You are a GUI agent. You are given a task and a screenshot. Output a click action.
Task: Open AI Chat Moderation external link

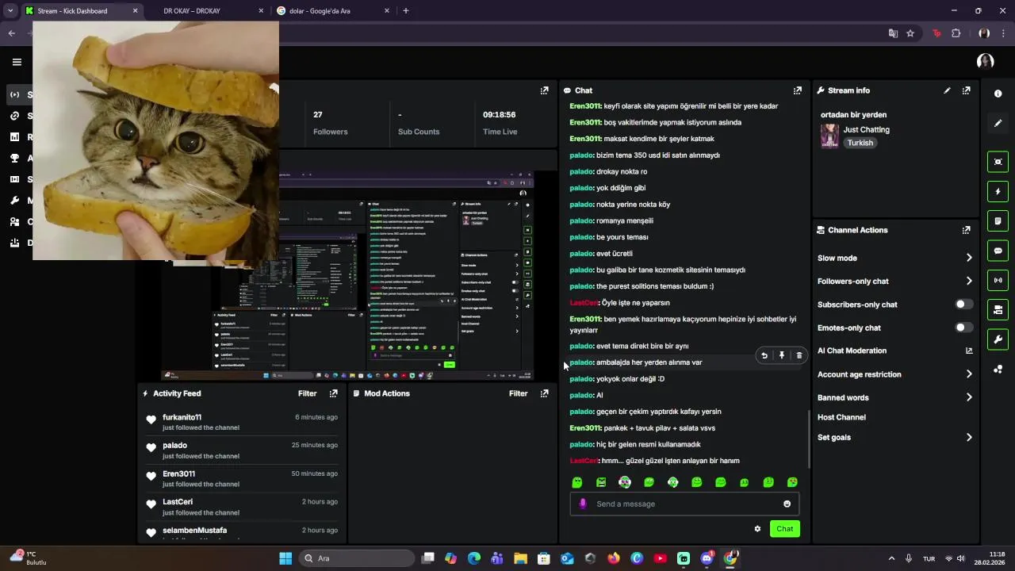click(969, 351)
